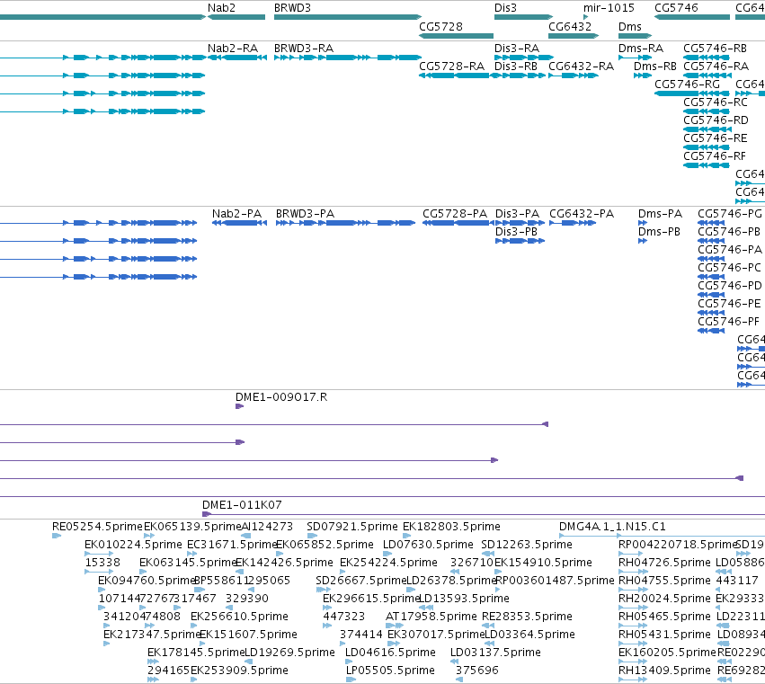Click the CG5728 gene feature

point(456,36)
